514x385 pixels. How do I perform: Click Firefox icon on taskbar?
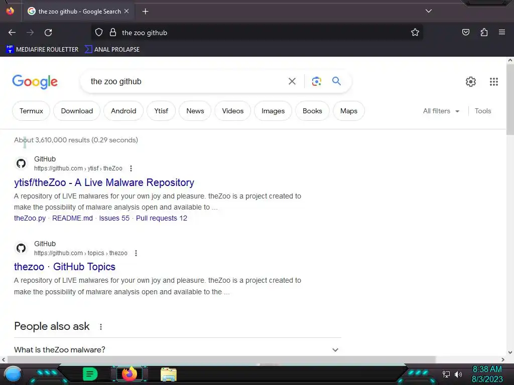click(x=130, y=374)
